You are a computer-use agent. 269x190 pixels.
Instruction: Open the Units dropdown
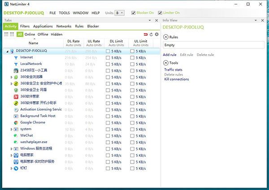pos(119,13)
